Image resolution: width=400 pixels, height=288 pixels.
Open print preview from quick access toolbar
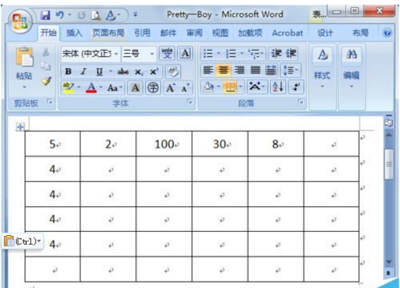(96, 15)
